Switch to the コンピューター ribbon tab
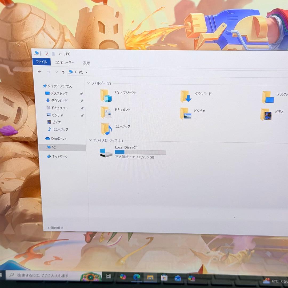This screenshot has height=288, width=288. click(65, 62)
